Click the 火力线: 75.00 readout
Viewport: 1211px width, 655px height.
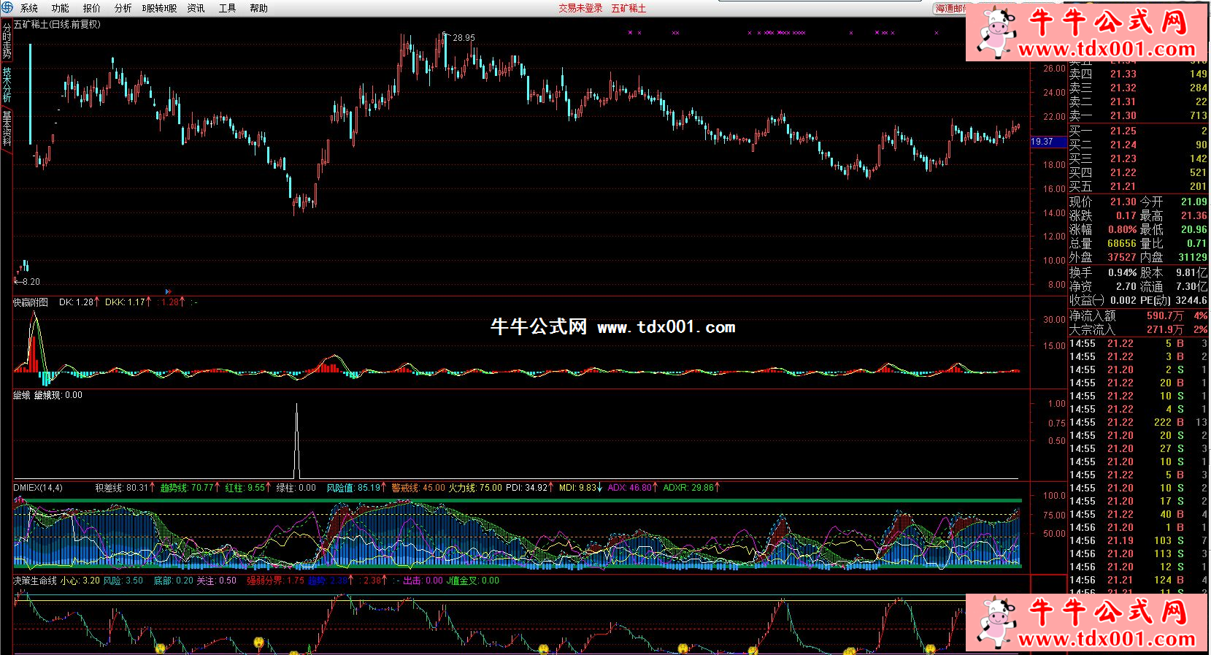coord(475,487)
